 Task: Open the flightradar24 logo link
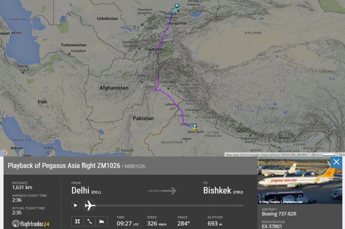point(31,224)
